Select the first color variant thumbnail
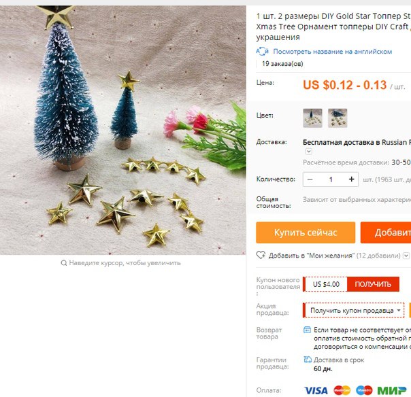 (x=312, y=118)
